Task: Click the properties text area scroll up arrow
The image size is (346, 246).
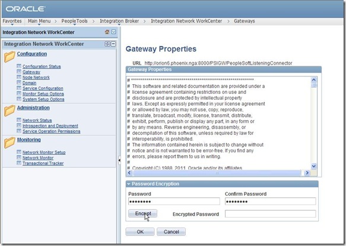Action: [314, 80]
